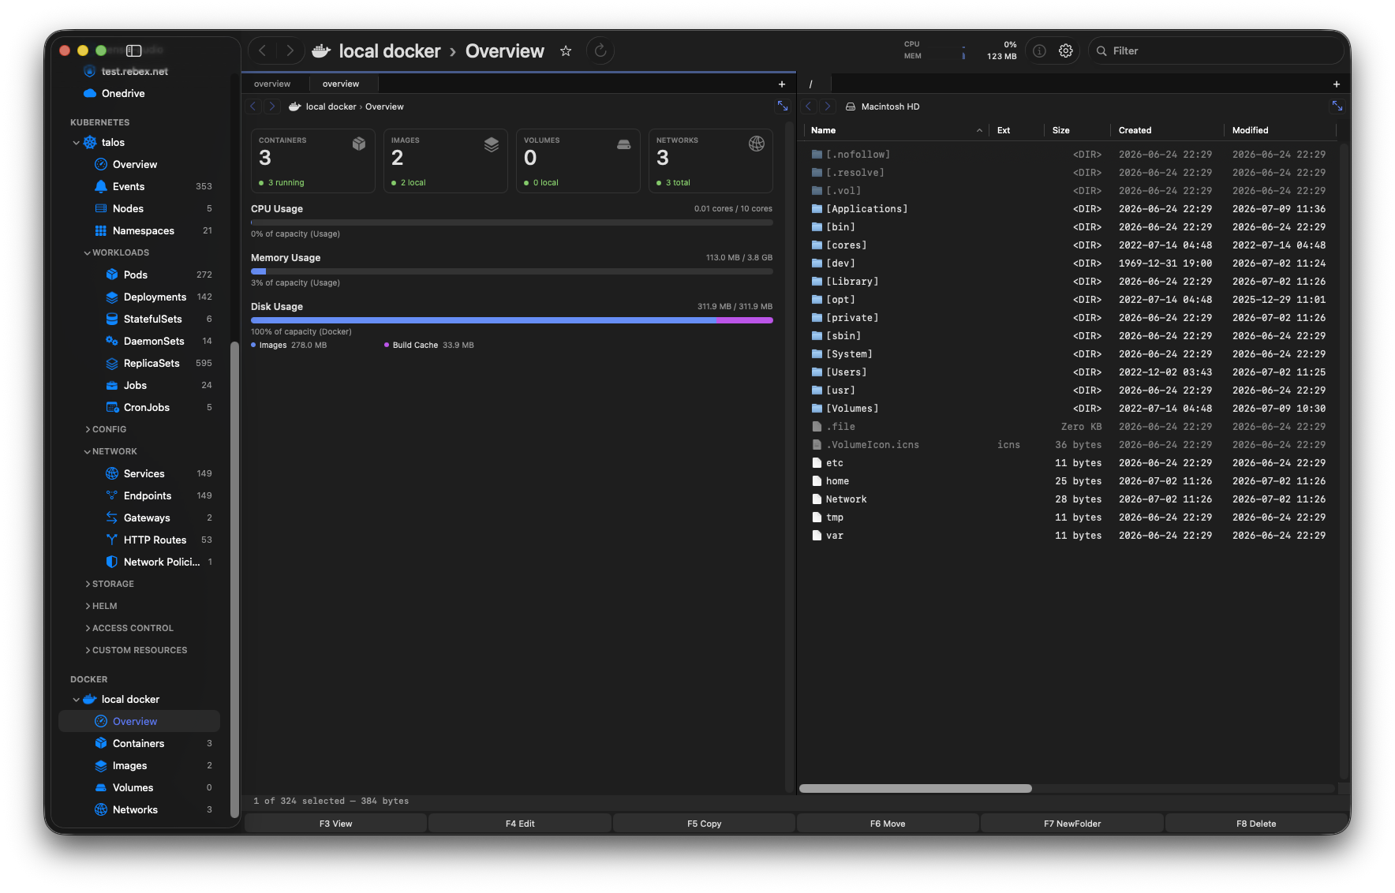Sort files by the Name column header
Viewport: 1395px width, 893px height.
895,130
